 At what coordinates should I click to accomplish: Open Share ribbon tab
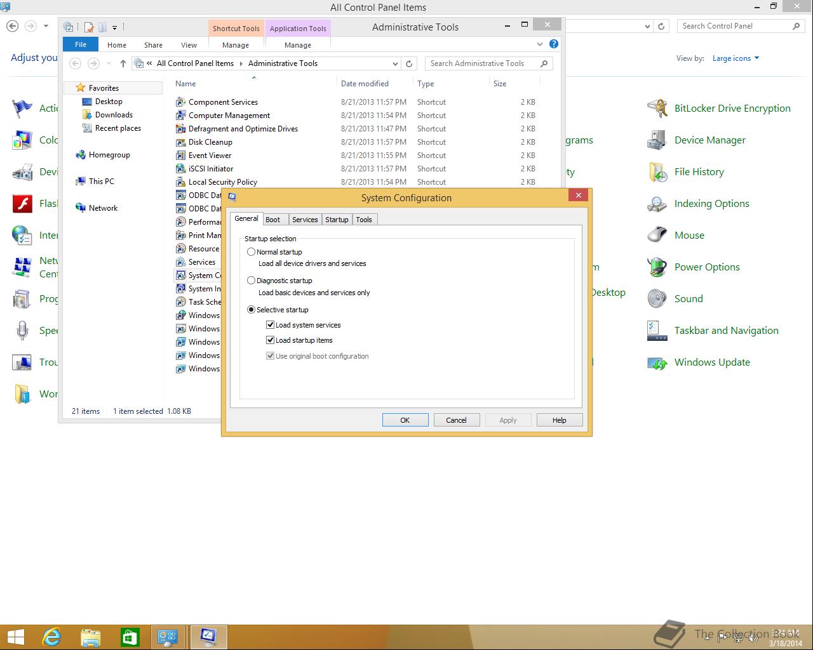pyautogui.click(x=153, y=45)
